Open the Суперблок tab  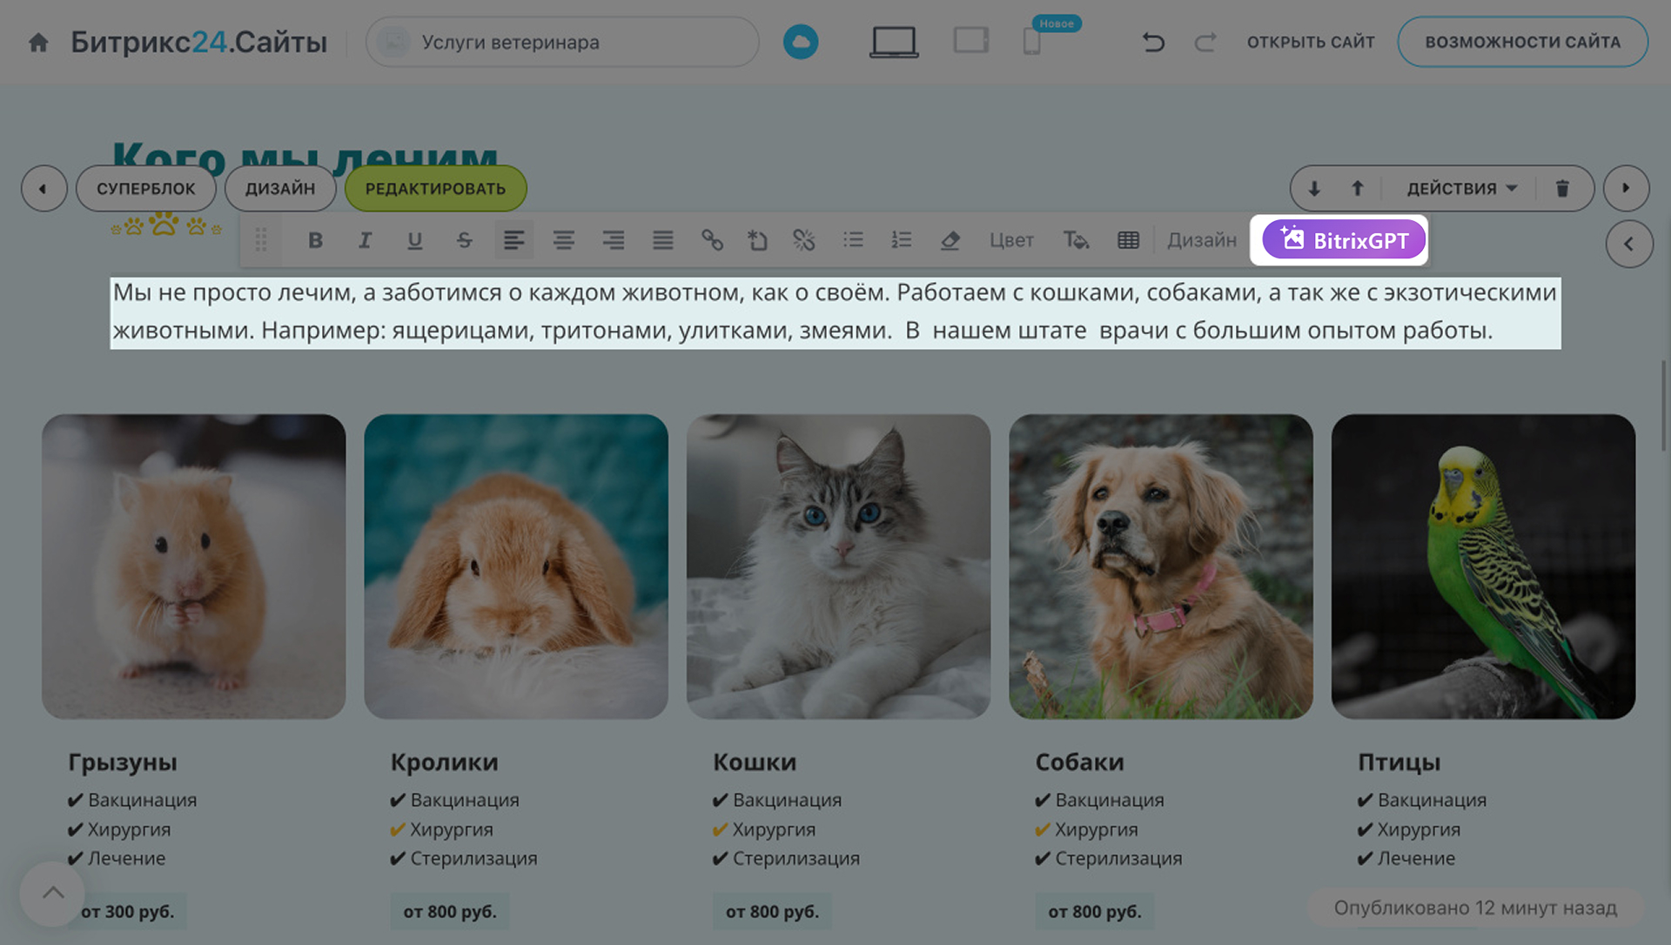click(x=145, y=189)
